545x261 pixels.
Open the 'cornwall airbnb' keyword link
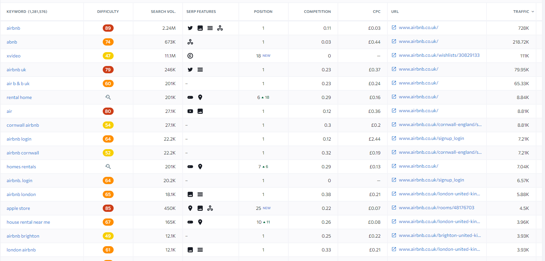pos(23,125)
